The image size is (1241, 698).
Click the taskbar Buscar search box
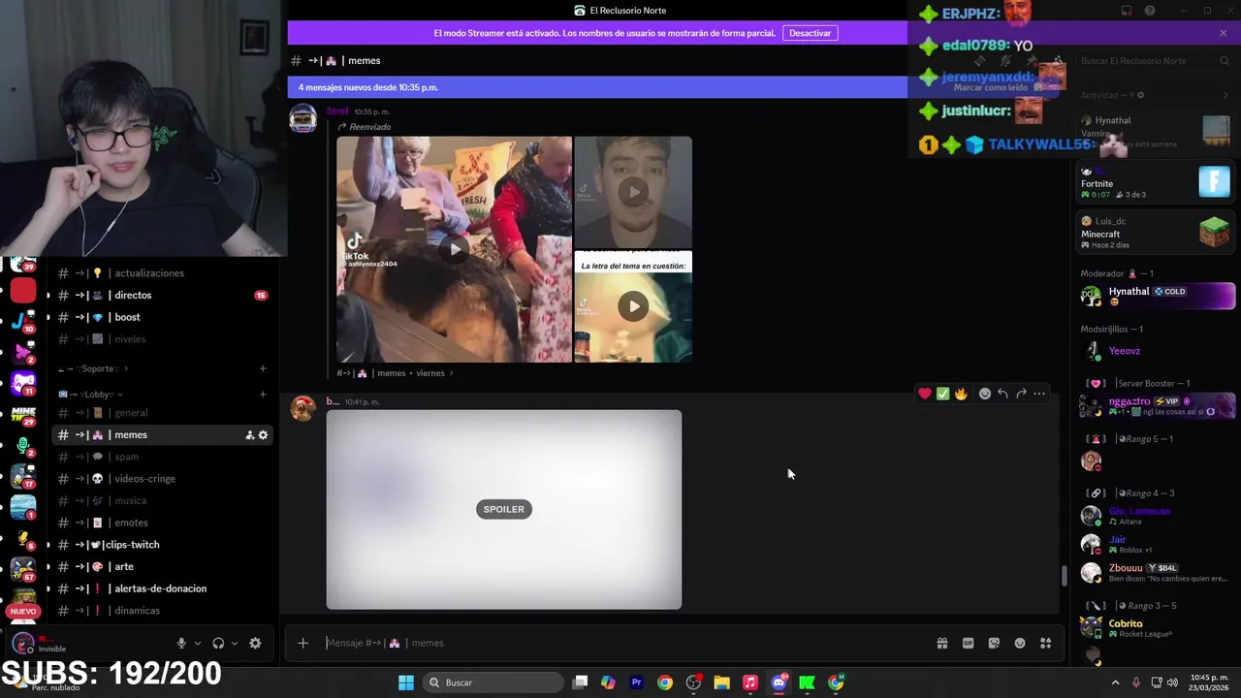tap(494, 682)
